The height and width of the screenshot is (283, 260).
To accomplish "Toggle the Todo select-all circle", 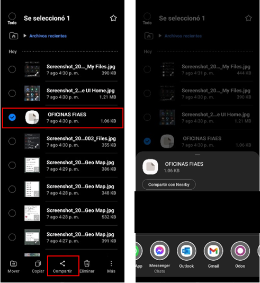I will 12,16.
